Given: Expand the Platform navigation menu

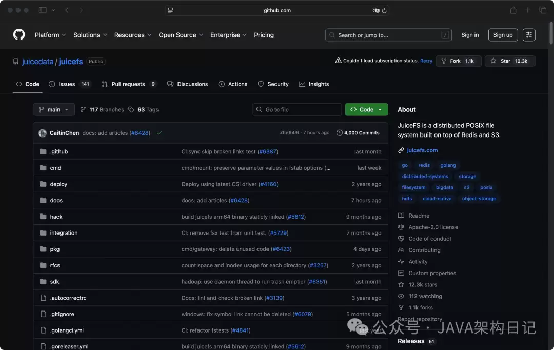Looking at the screenshot, I should (x=50, y=35).
